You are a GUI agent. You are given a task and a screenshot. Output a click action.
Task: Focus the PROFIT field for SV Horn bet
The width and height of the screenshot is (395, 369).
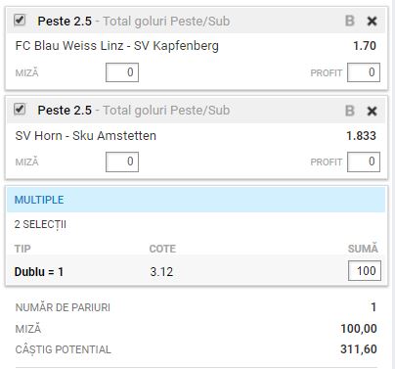pyautogui.click(x=364, y=161)
